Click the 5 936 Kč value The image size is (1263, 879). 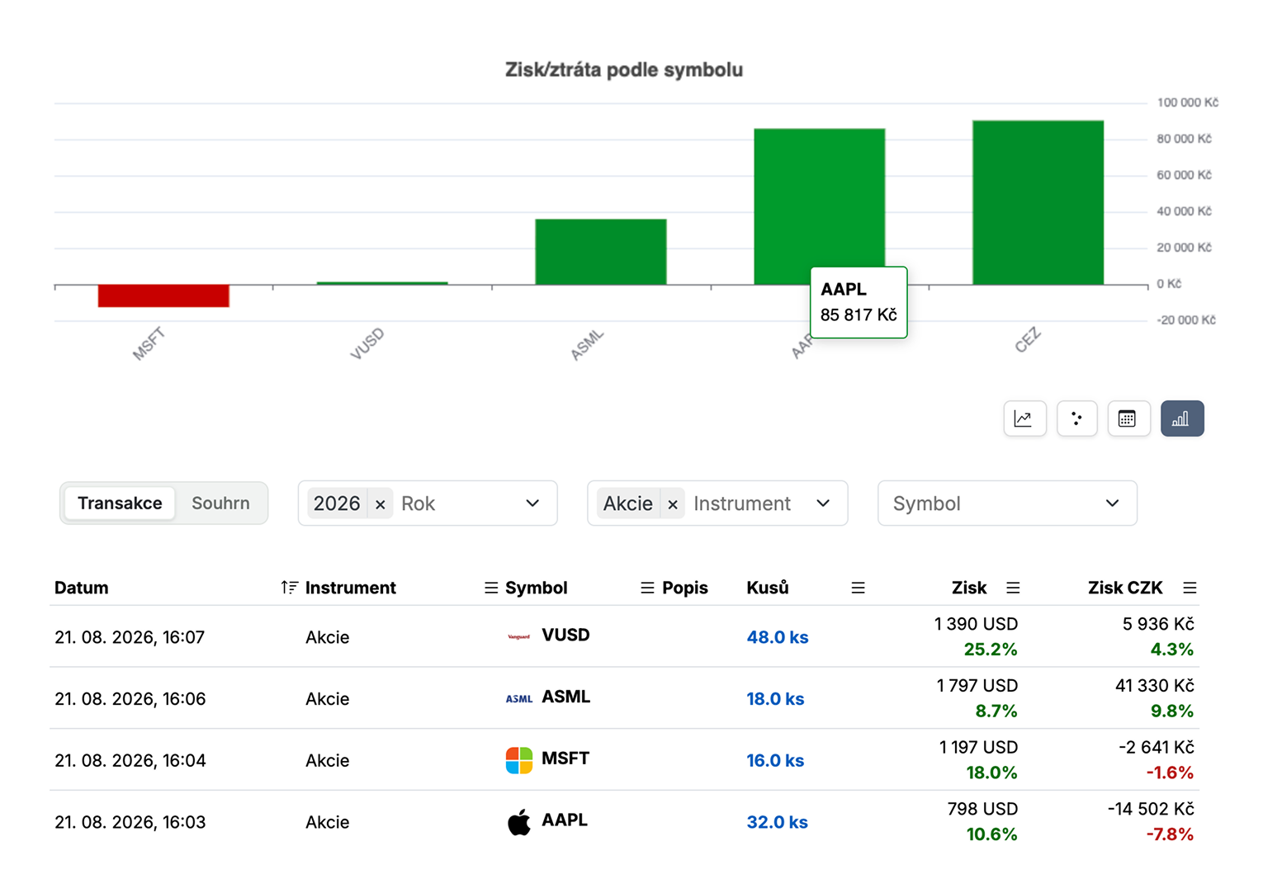click(1158, 624)
